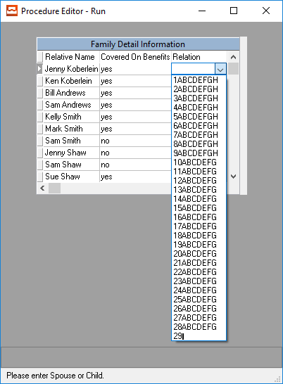Viewport: 283px width, 384px height.
Task: Click the Bill Andrews name cell
Action: click(x=71, y=93)
